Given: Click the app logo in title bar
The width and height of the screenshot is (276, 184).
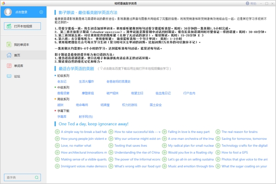Looking at the screenshot, I should pos(3,3).
